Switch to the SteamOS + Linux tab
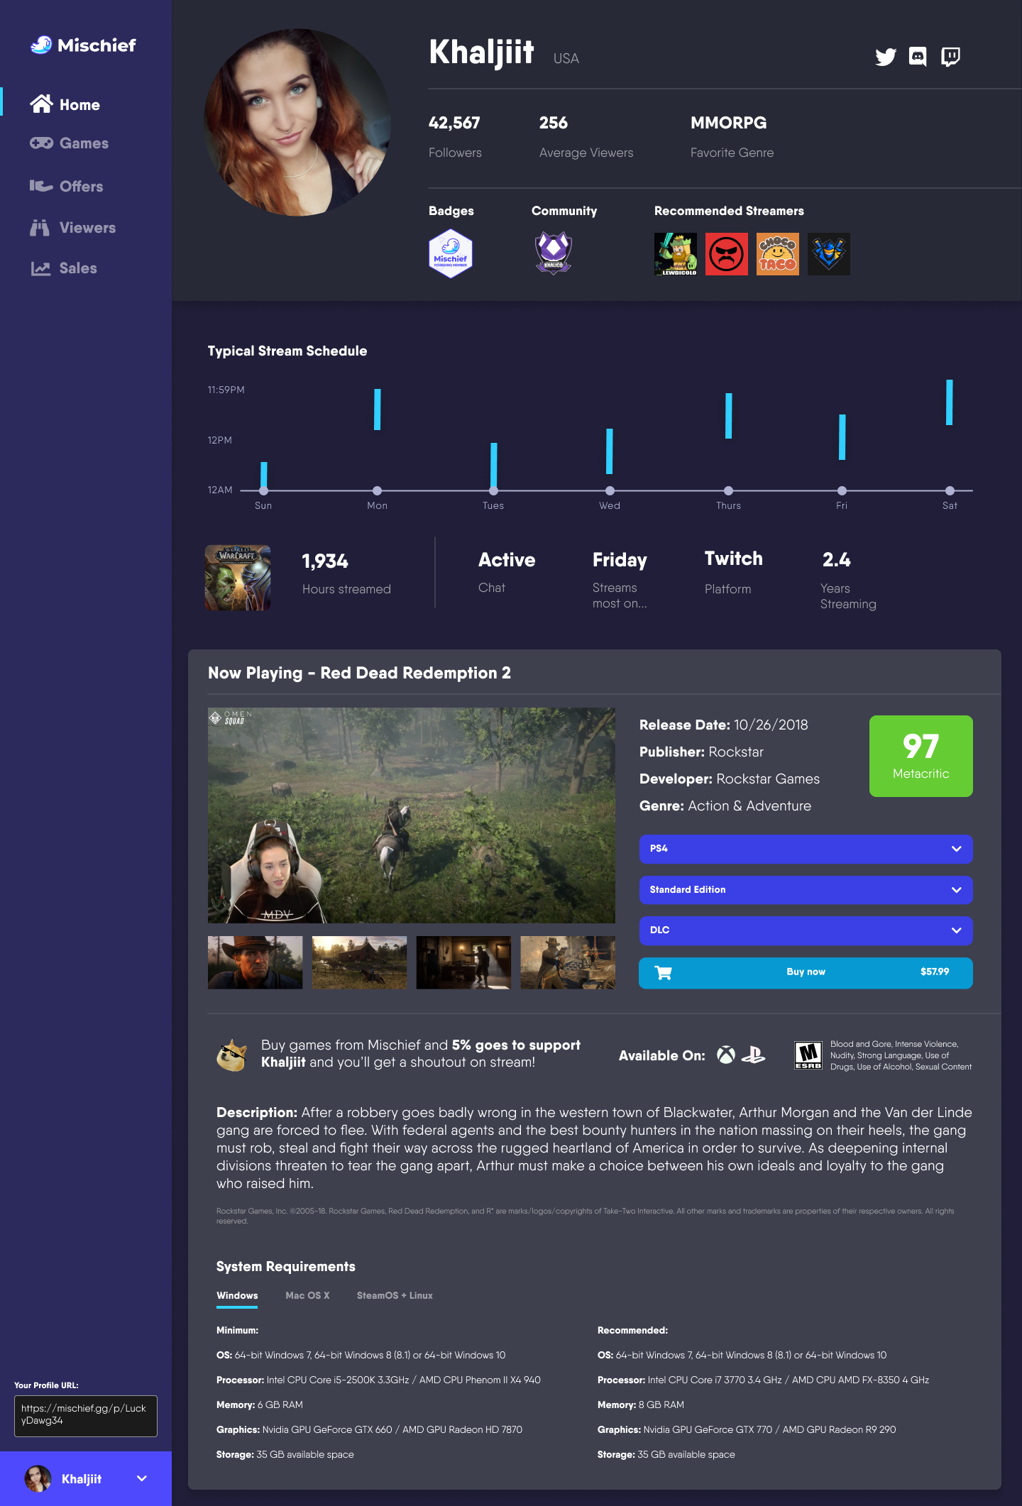Viewport: 1022px width, 1506px height. [395, 1296]
